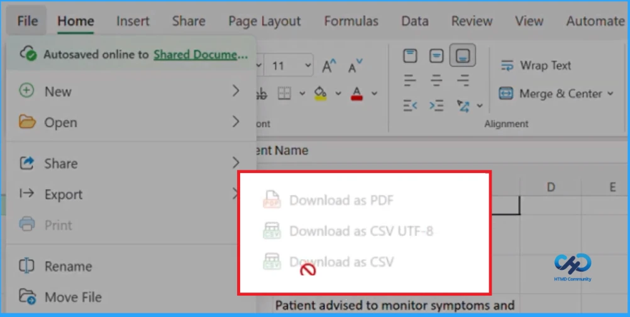Switch to the Page Layout tab
Image resolution: width=630 pixels, height=317 pixels.
click(x=264, y=21)
